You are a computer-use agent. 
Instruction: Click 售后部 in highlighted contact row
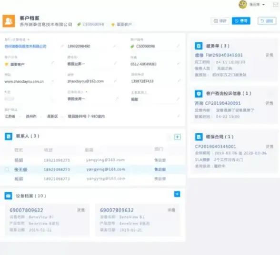pyautogui.click(x=160, y=169)
